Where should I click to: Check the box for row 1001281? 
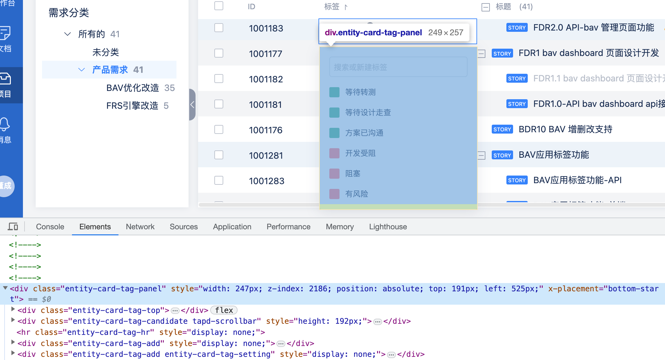pyautogui.click(x=219, y=155)
